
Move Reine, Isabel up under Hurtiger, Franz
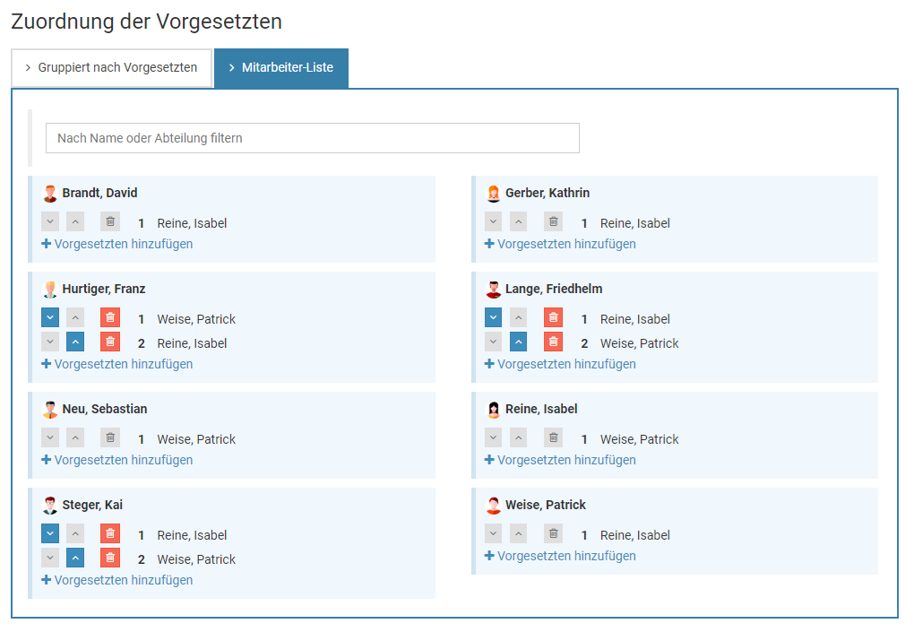[x=75, y=342]
